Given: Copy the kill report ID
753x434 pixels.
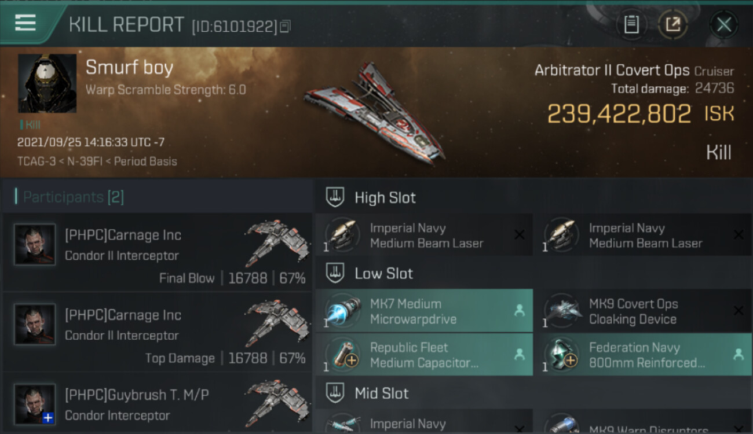Looking at the screenshot, I should pyautogui.click(x=284, y=27).
